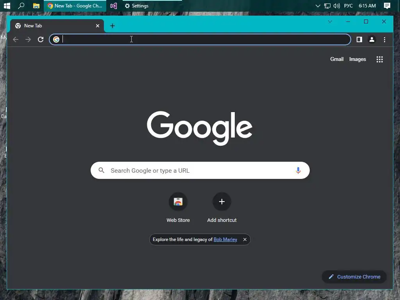The image size is (400, 300).
Task: Open the Web Store shortcut
Action: point(178,208)
